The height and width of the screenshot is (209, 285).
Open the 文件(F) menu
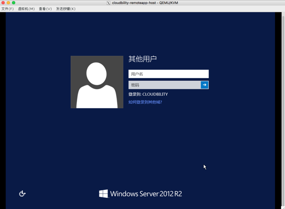[x=7, y=9]
